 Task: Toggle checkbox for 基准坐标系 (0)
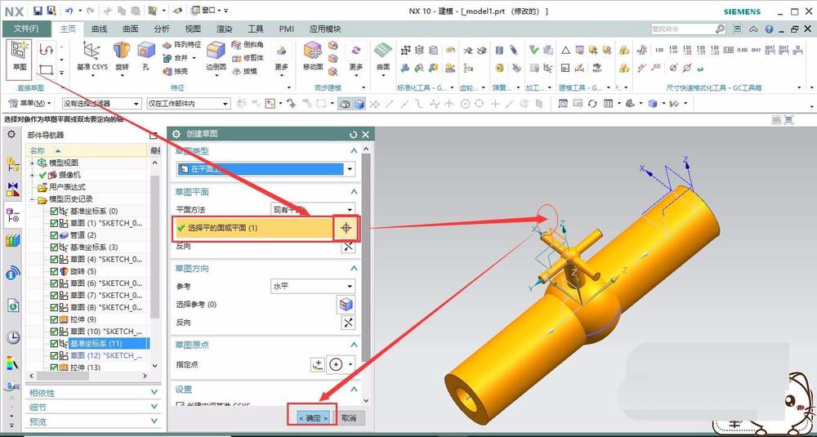pos(54,211)
